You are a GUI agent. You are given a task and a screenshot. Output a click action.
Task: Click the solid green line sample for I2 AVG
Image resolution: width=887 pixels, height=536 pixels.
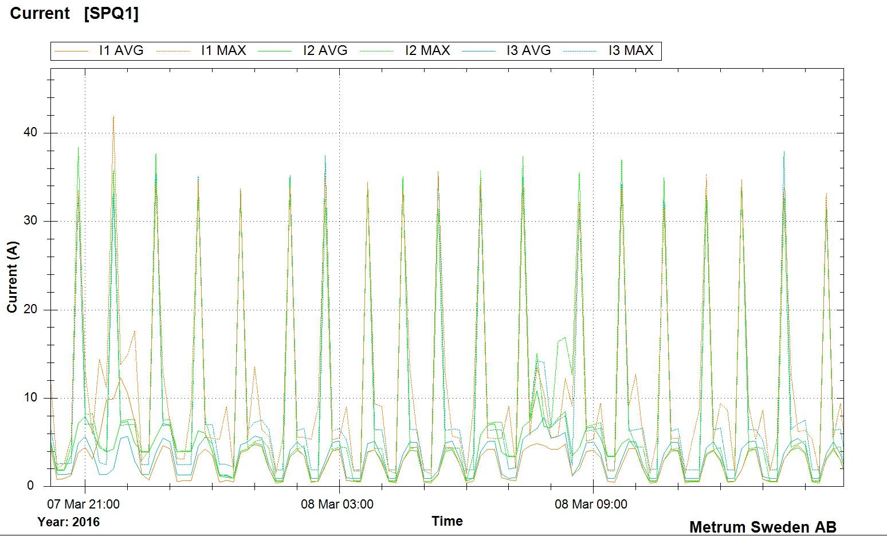coord(275,52)
